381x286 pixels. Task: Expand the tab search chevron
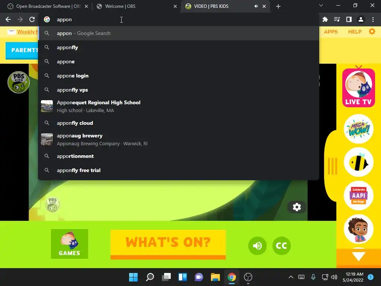point(321,5)
